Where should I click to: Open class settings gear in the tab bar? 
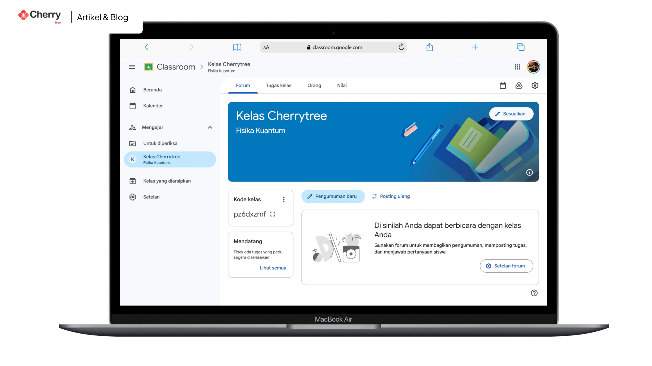(535, 86)
